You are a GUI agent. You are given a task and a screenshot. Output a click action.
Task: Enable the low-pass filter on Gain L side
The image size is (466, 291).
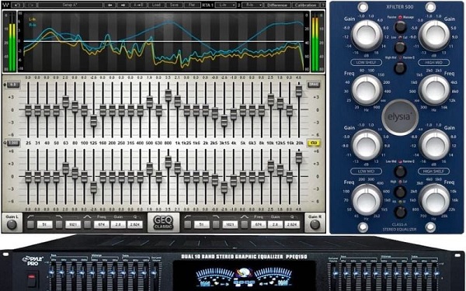tap(59, 224)
